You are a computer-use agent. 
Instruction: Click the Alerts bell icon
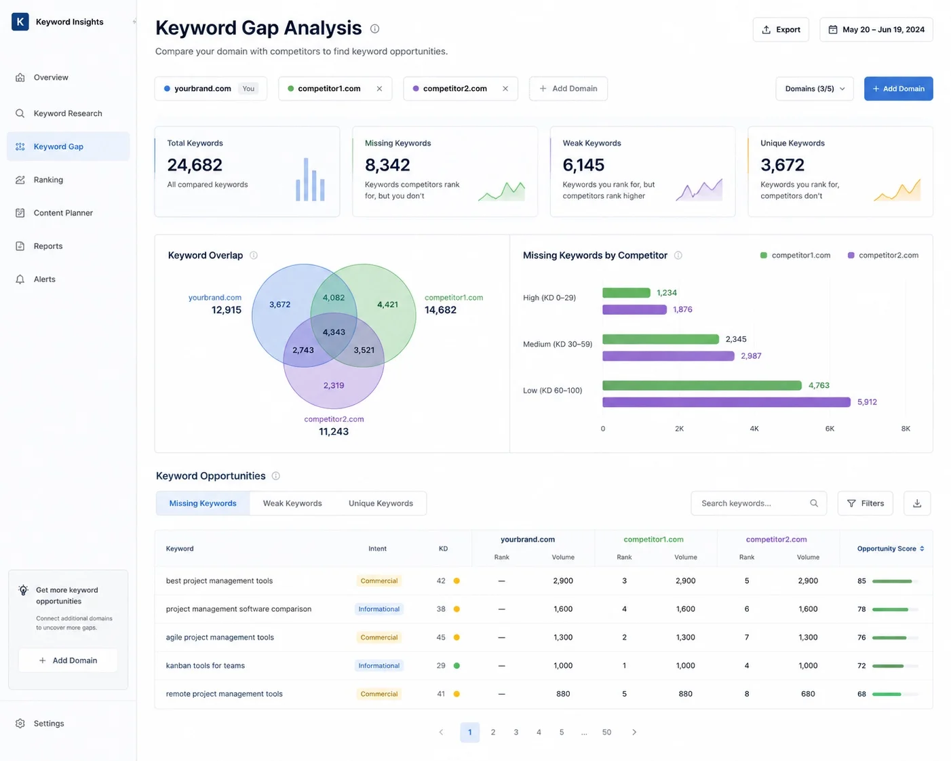tap(20, 279)
